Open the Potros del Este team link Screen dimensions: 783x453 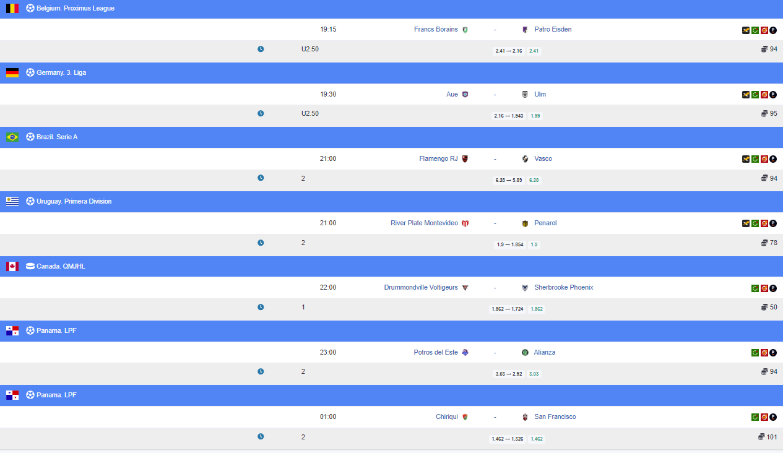[436, 353]
